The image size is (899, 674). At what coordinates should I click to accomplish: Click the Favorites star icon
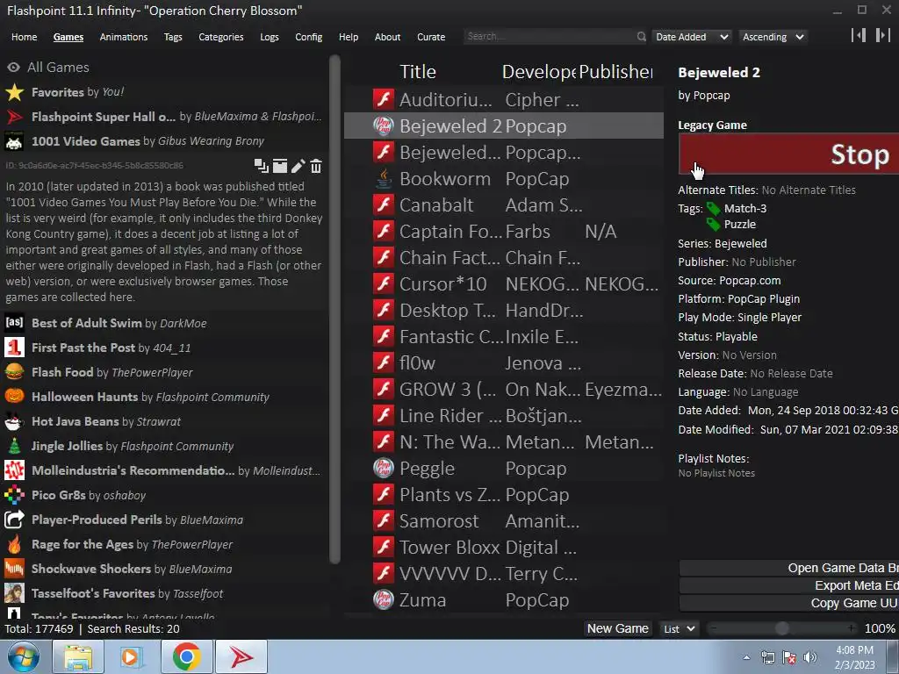[14, 92]
